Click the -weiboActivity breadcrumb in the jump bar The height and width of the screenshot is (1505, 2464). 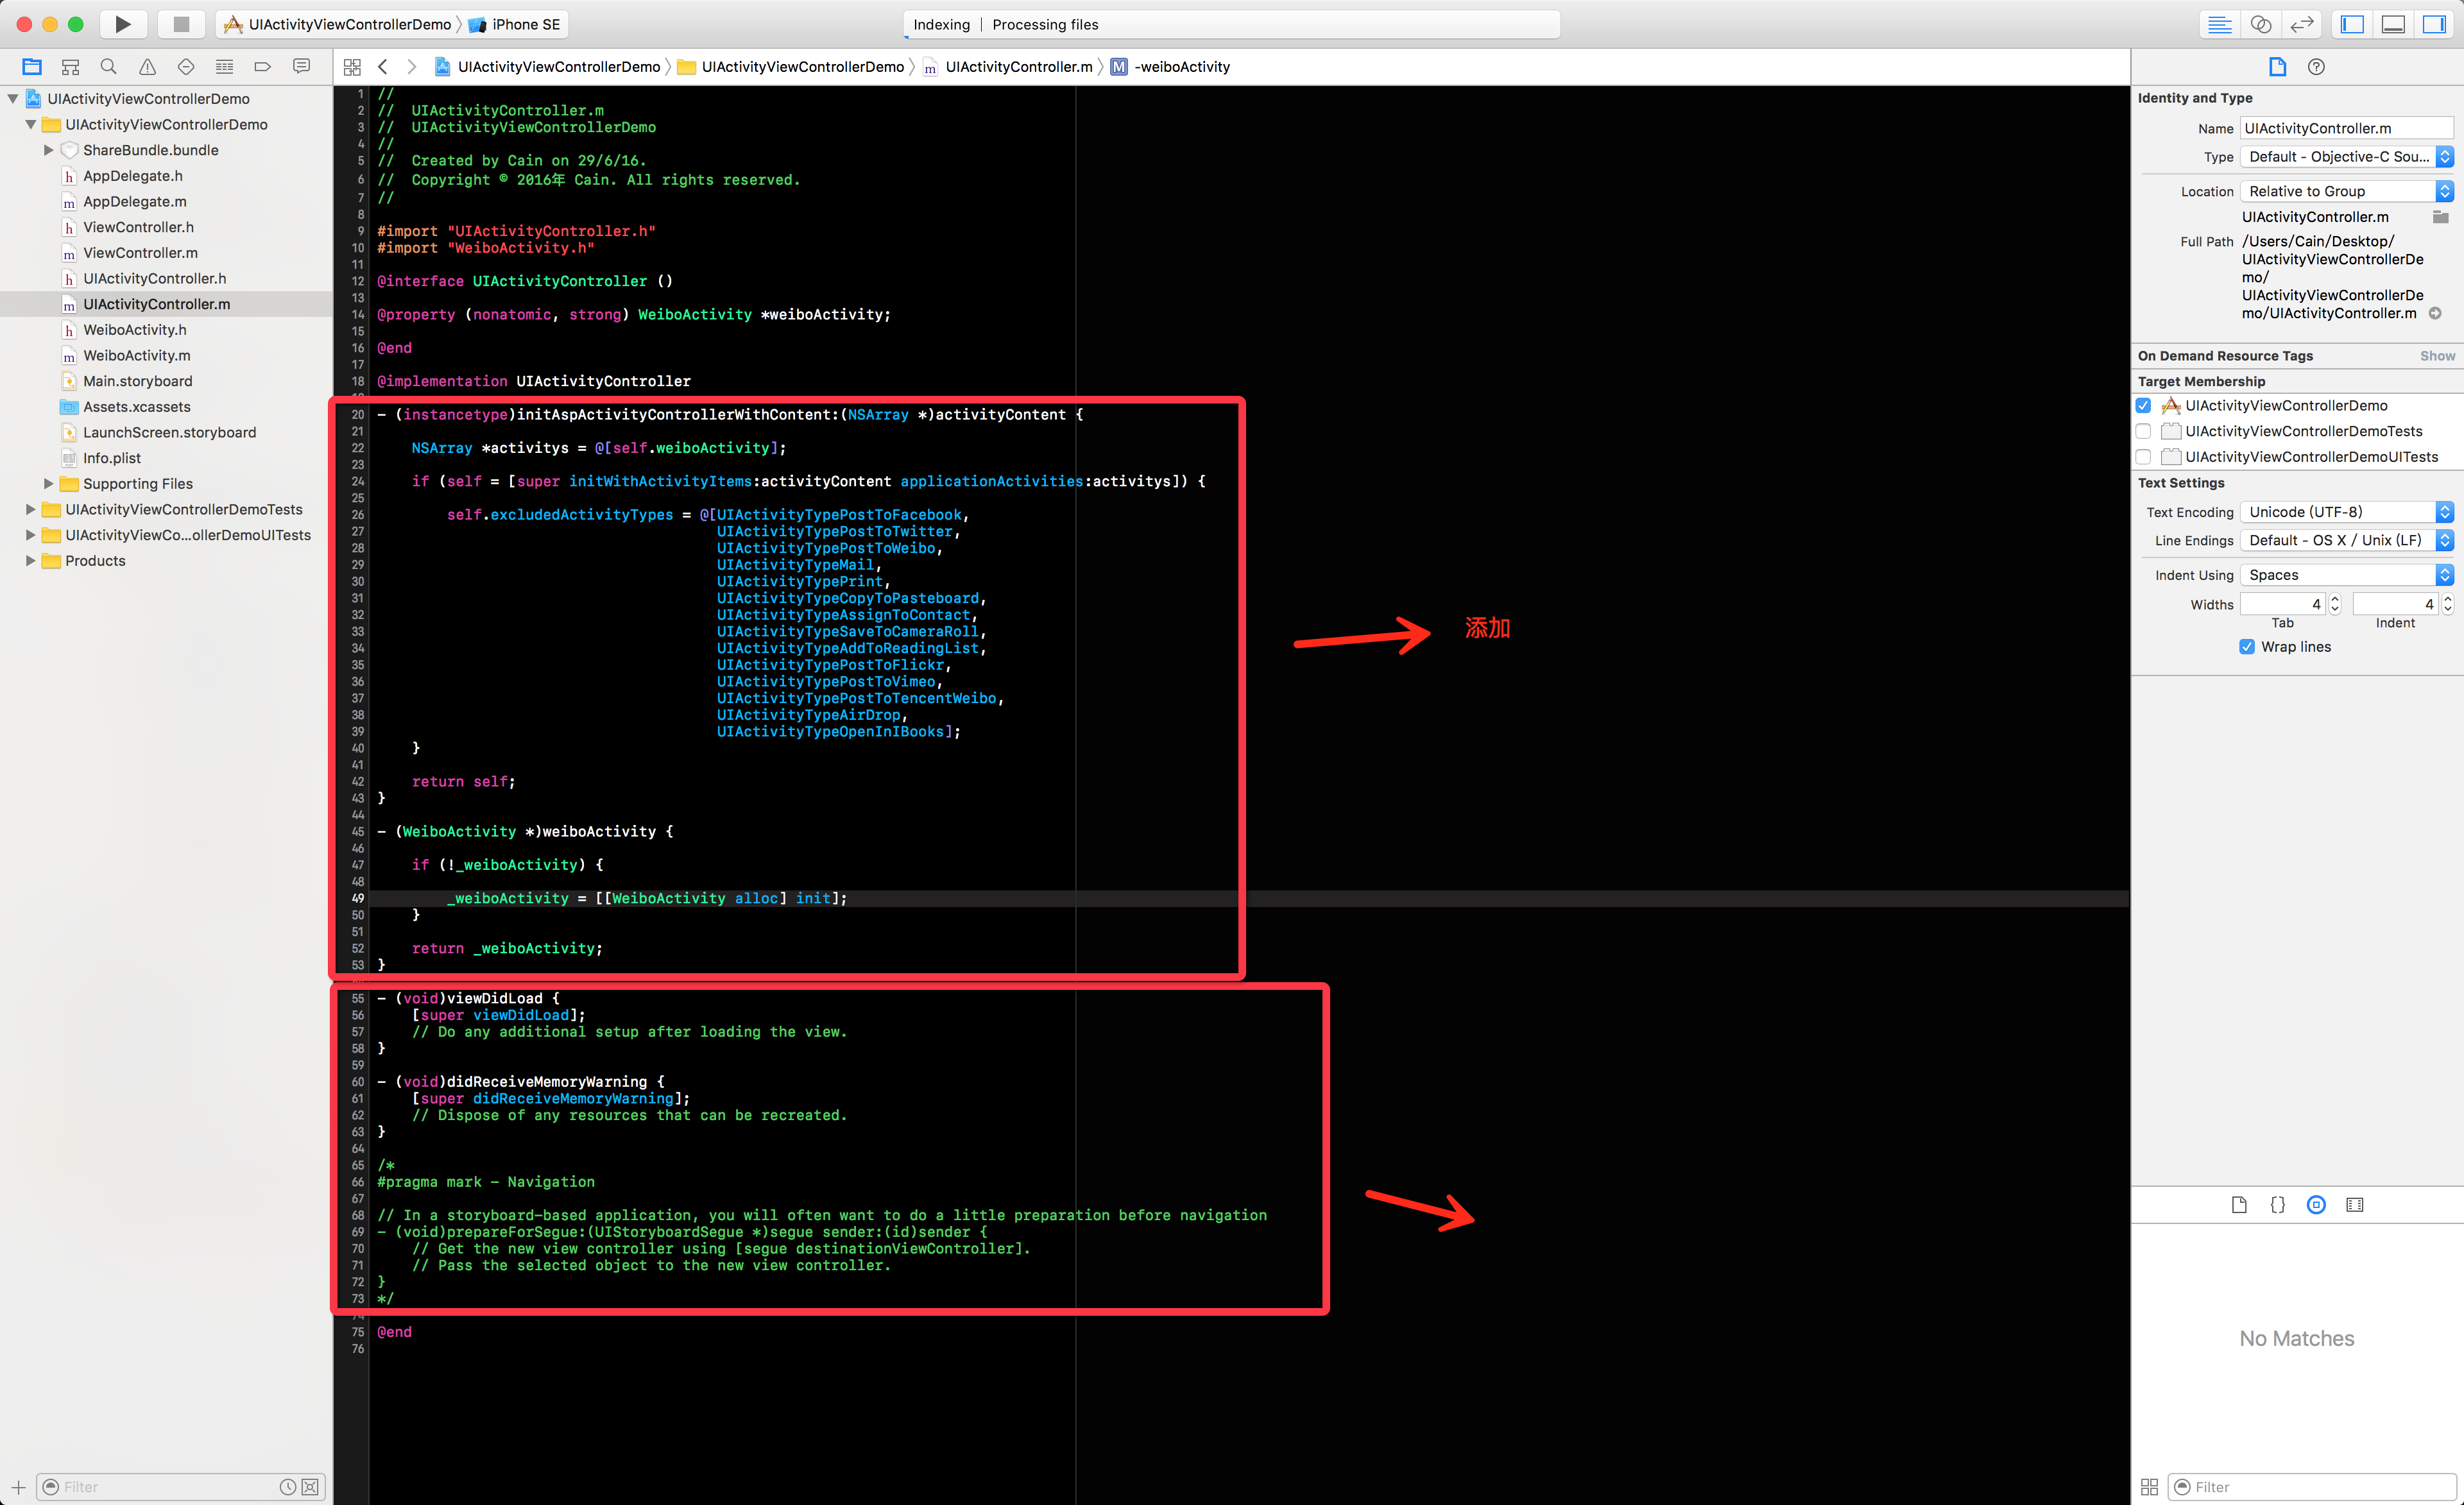[x=1181, y=67]
